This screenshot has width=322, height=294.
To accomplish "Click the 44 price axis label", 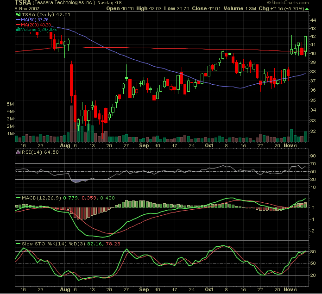I will pos(313,20).
